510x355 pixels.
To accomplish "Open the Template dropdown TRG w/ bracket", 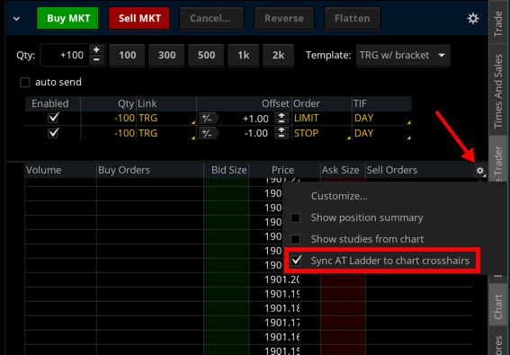I will click(x=403, y=55).
